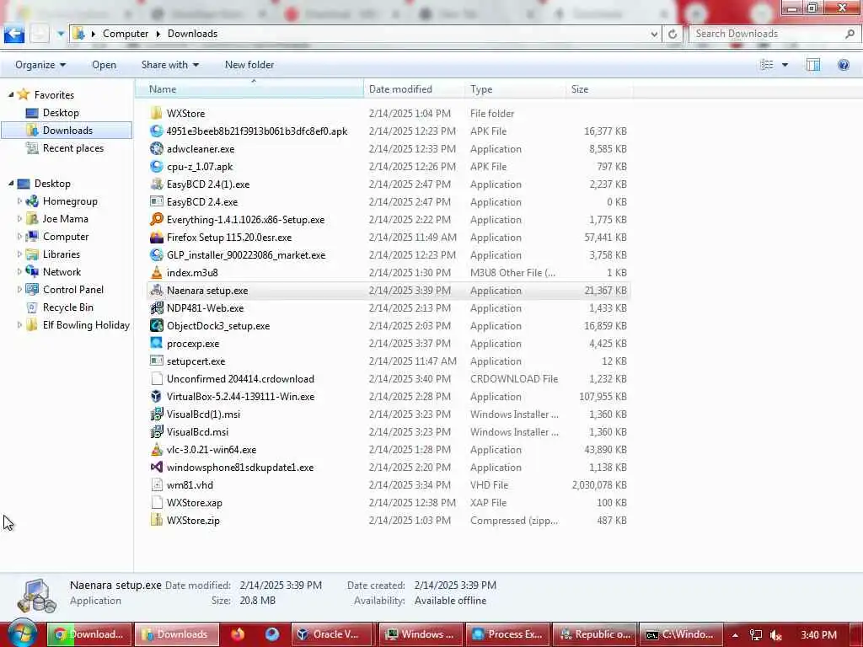Select GLP_installer_900223086_market.exe file
Image resolution: width=863 pixels, height=647 pixels.
(389, 254)
